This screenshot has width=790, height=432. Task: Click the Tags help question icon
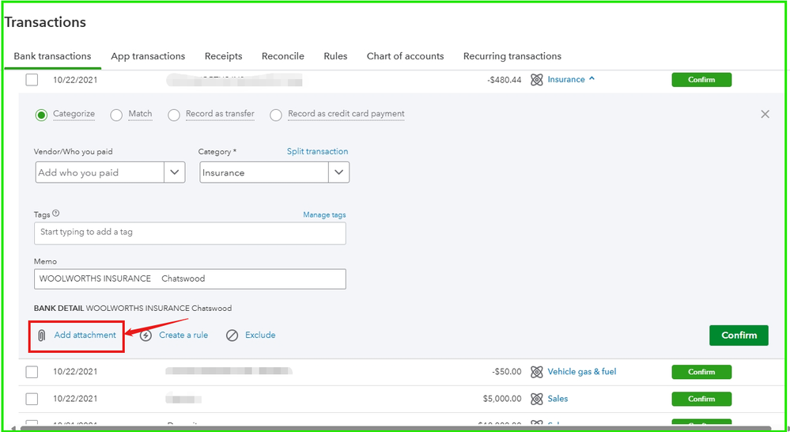(x=56, y=214)
